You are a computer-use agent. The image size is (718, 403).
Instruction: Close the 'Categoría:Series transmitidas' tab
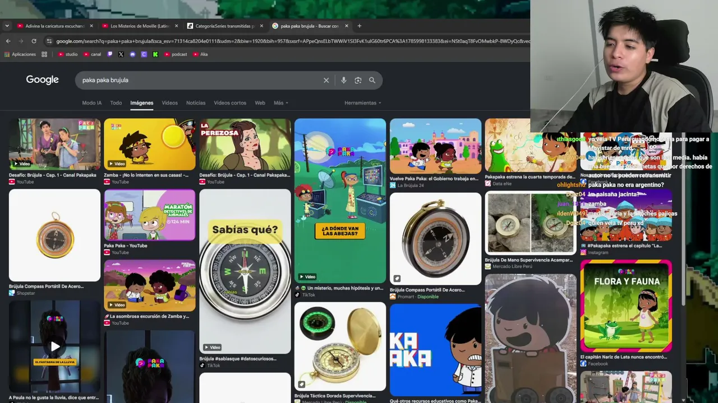point(261,26)
